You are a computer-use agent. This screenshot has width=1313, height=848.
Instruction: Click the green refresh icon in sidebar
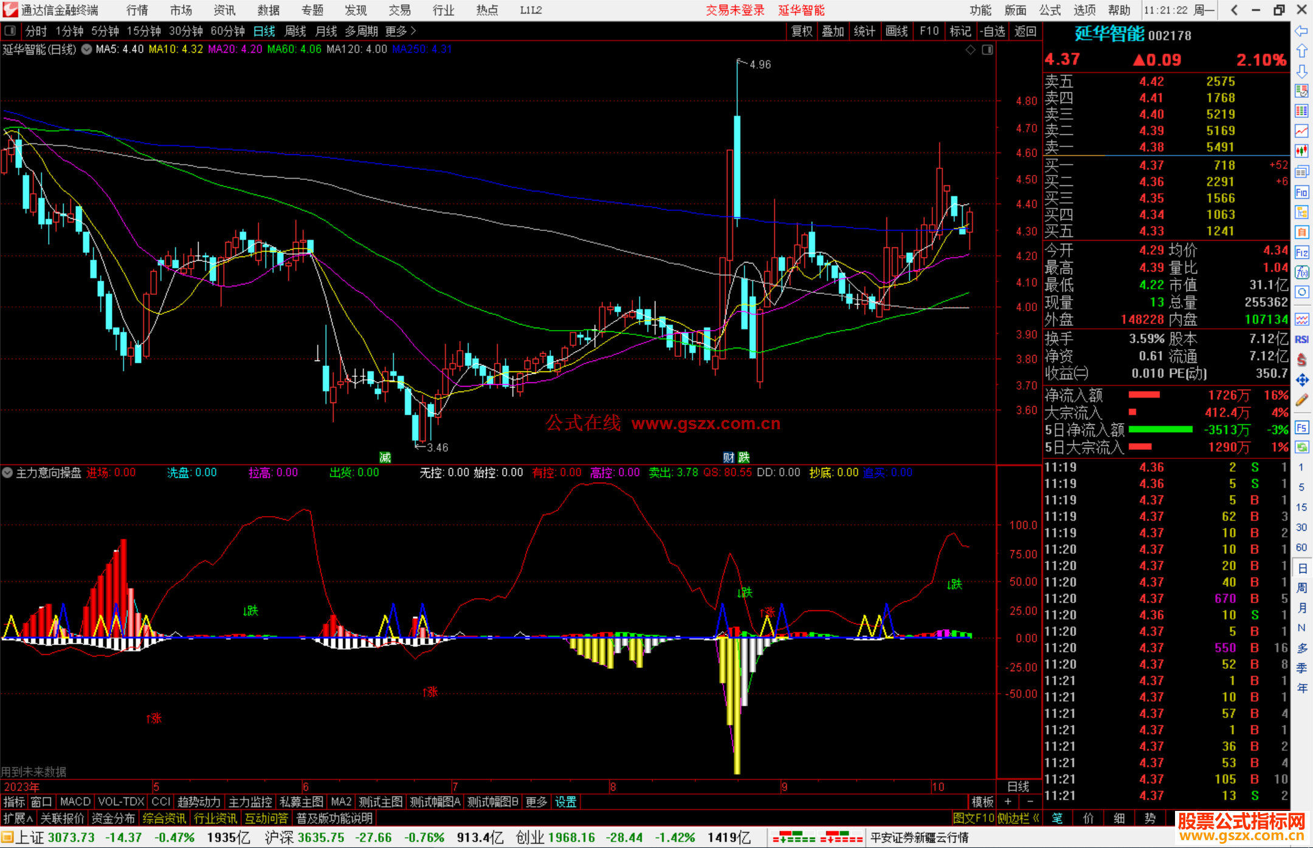[1301, 447]
